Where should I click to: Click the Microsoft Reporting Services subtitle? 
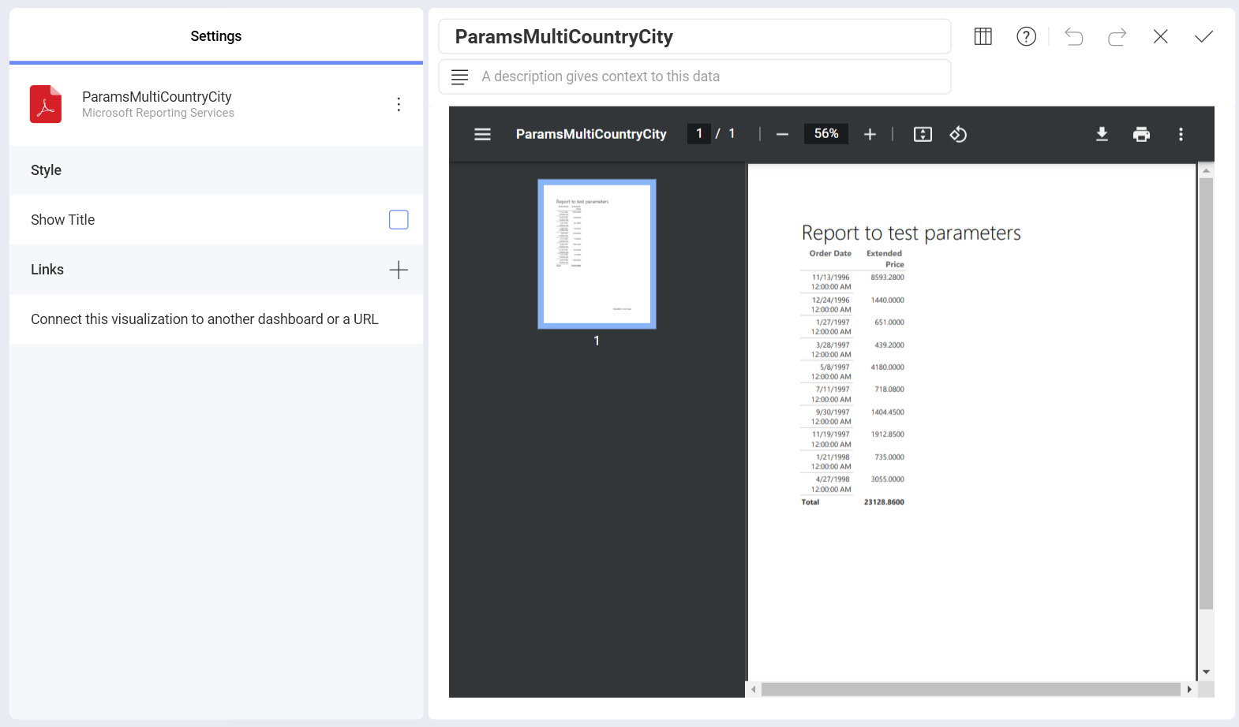coord(158,114)
